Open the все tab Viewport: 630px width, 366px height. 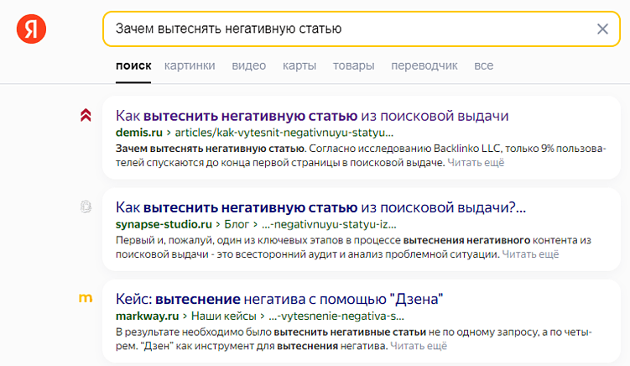point(484,65)
